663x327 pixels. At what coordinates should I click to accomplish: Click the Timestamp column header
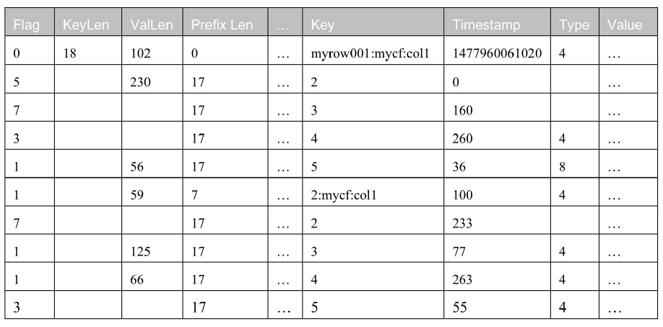pyautogui.click(x=497, y=22)
